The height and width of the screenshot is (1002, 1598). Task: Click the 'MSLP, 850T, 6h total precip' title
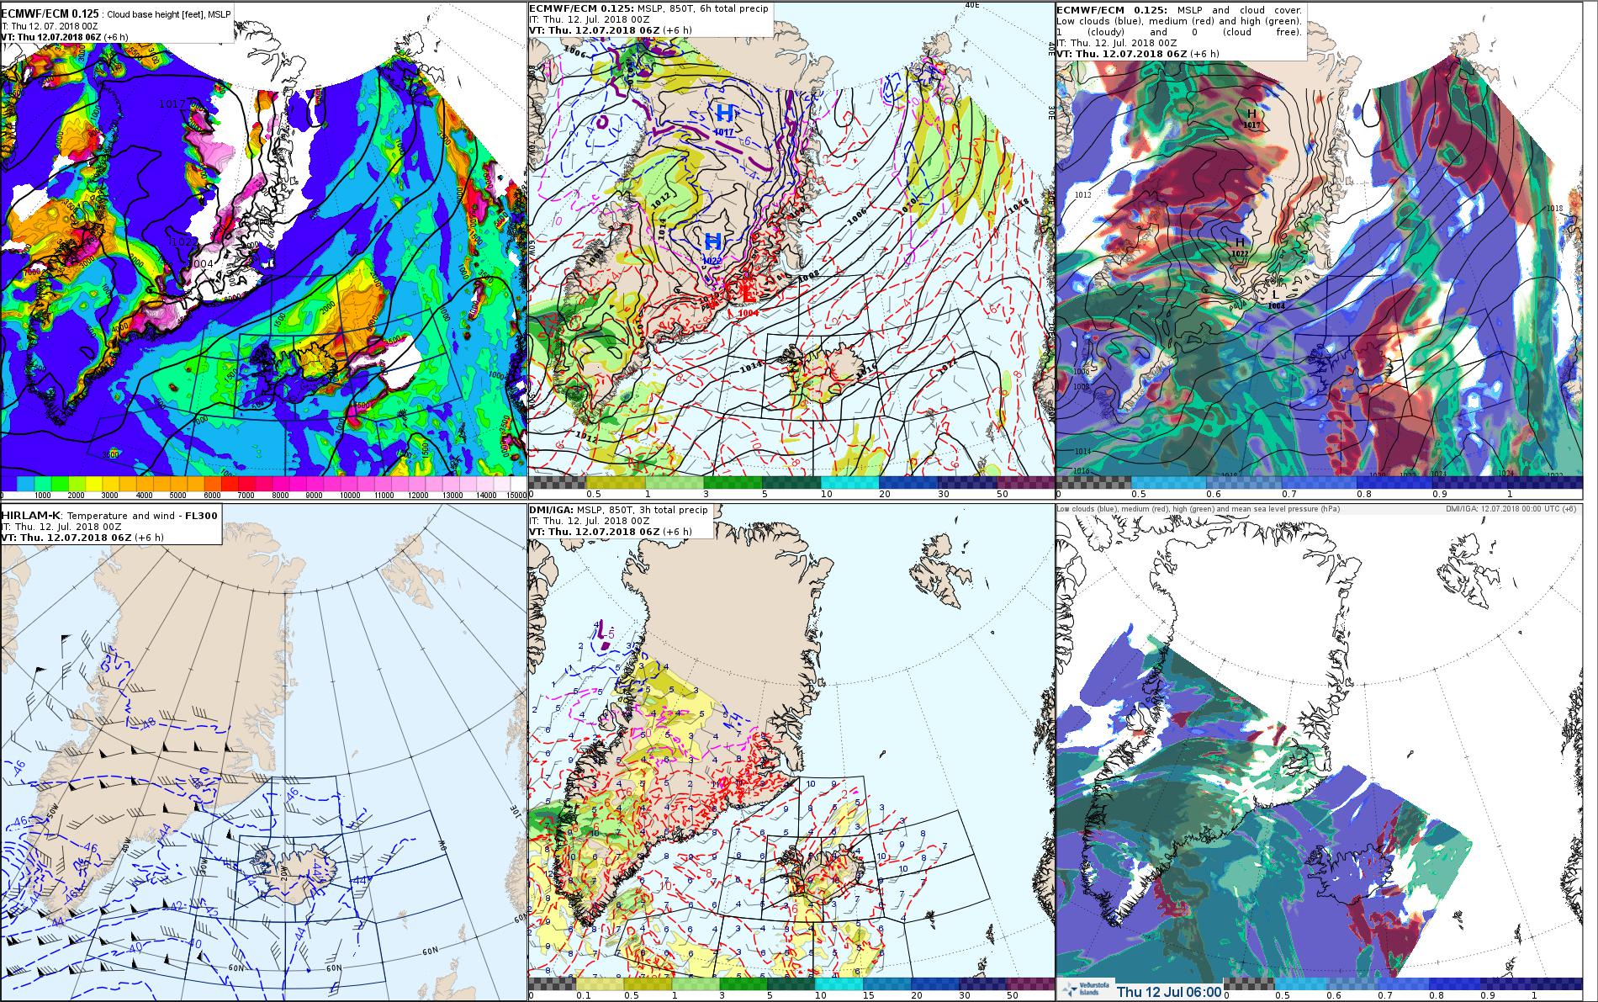pos(648,8)
